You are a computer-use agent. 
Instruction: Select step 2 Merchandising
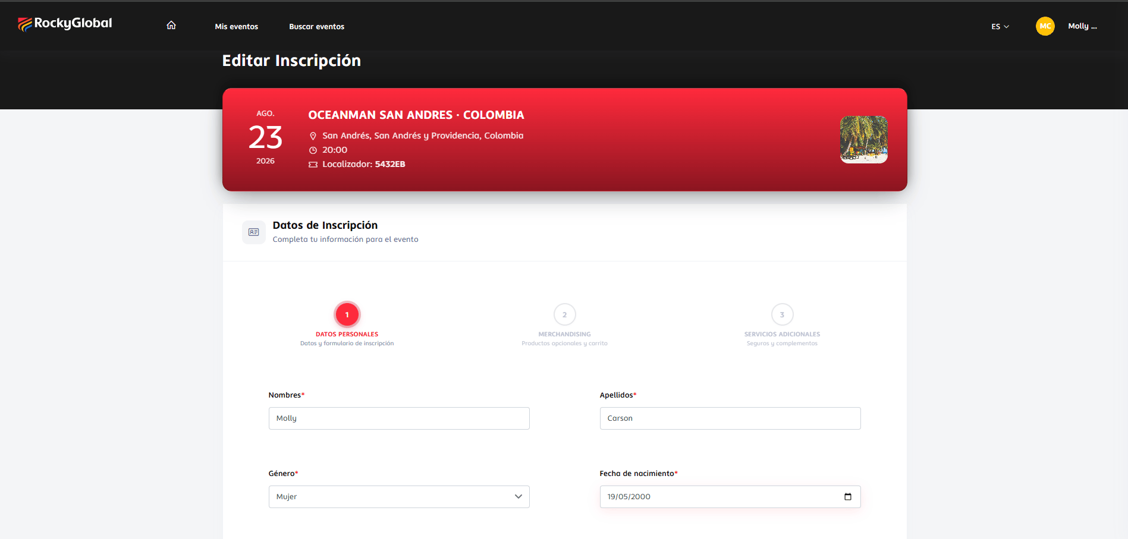click(x=564, y=315)
